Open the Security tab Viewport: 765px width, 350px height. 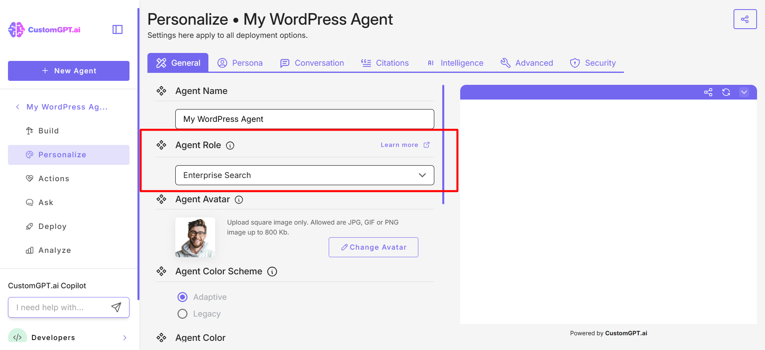click(x=593, y=63)
